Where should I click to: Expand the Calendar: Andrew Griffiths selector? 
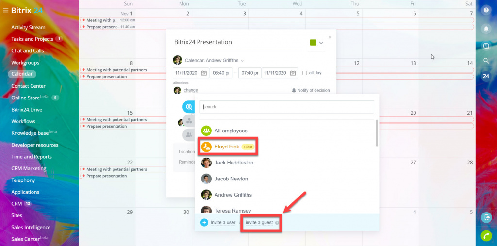click(214, 60)
